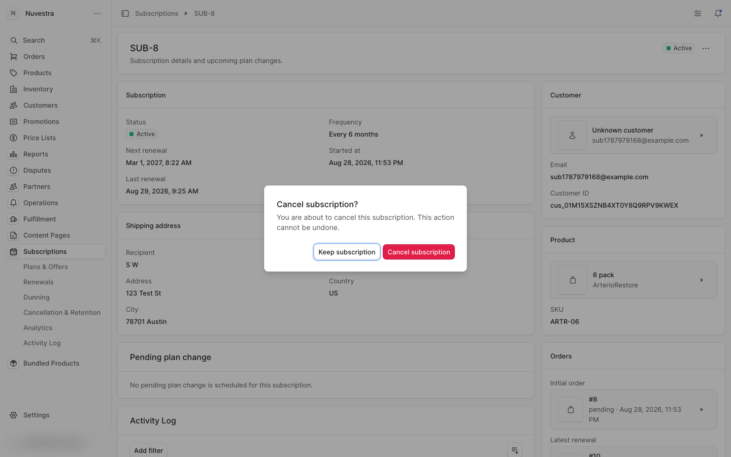731x457 pixels.
Task: Click Last renewal Aug 29, 2026 value
Action: [x=162, y=191]
